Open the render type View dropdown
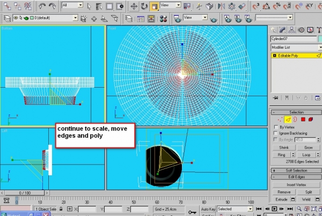The width and height of the screenshot is (322, 216). (205, 18)
